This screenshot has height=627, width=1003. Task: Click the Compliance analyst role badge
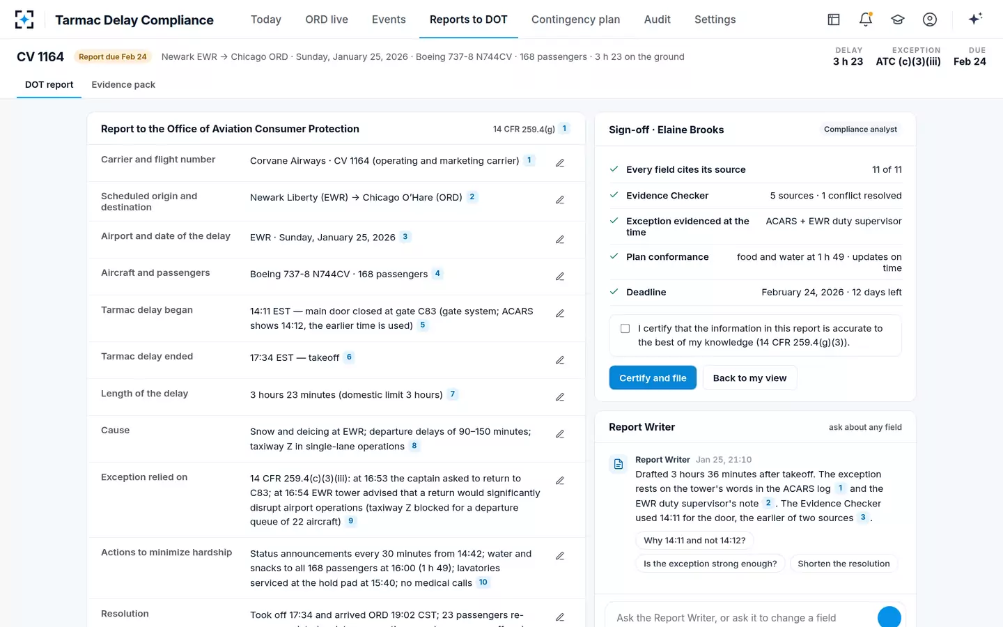(860, 130)
